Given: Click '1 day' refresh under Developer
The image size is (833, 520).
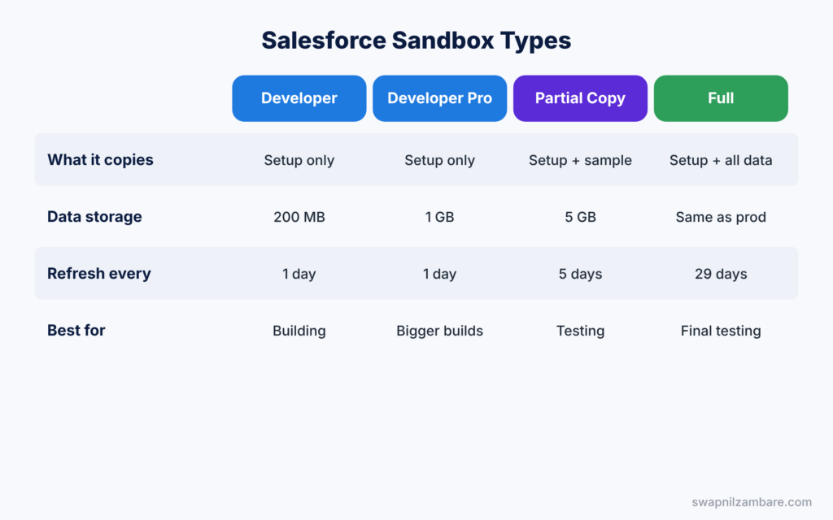Looking at the screenshot, I should (x=299, y=274).
